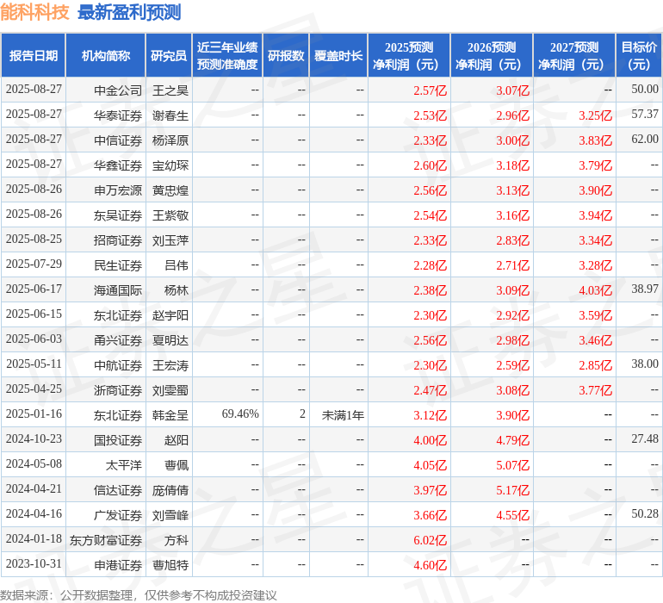Click the 2025预测净利润 column header
Viewport: 663px width, 603px height.
tap(409, 55)
